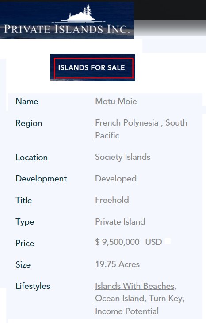Click the Developed status value

tap(116, 179)
